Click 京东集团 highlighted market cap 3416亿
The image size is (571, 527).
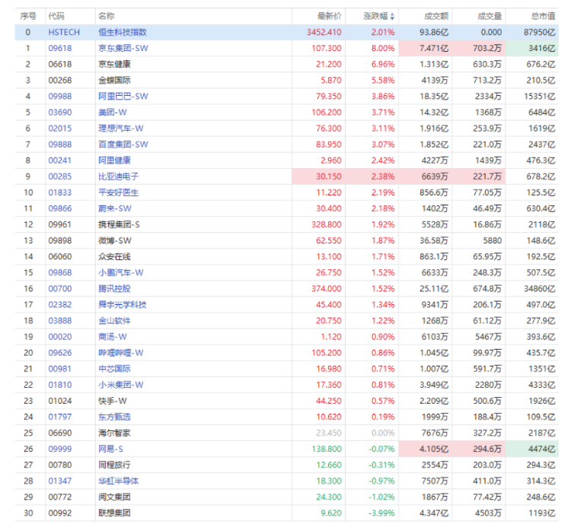point(542,49)
